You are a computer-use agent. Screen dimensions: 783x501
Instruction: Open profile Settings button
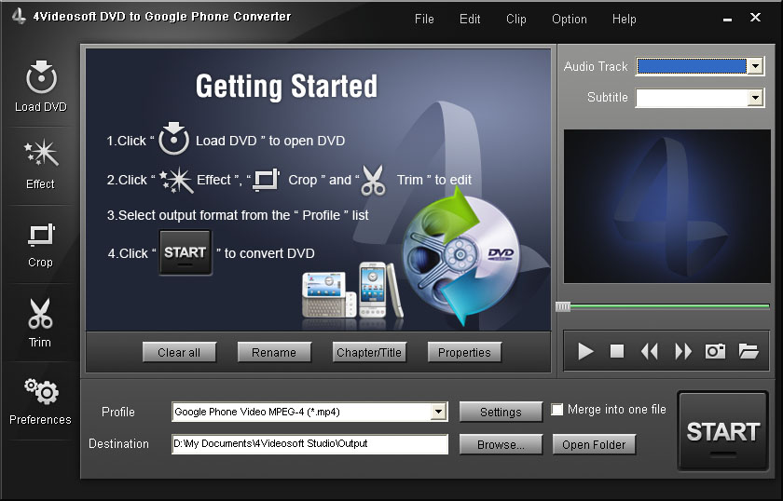[501, 412]
